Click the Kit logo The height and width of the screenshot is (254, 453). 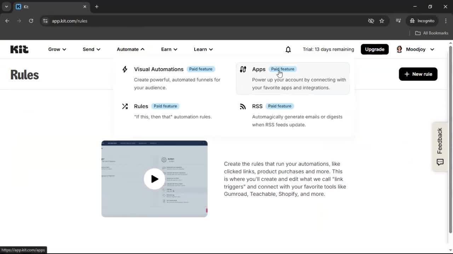pos(19,49)
